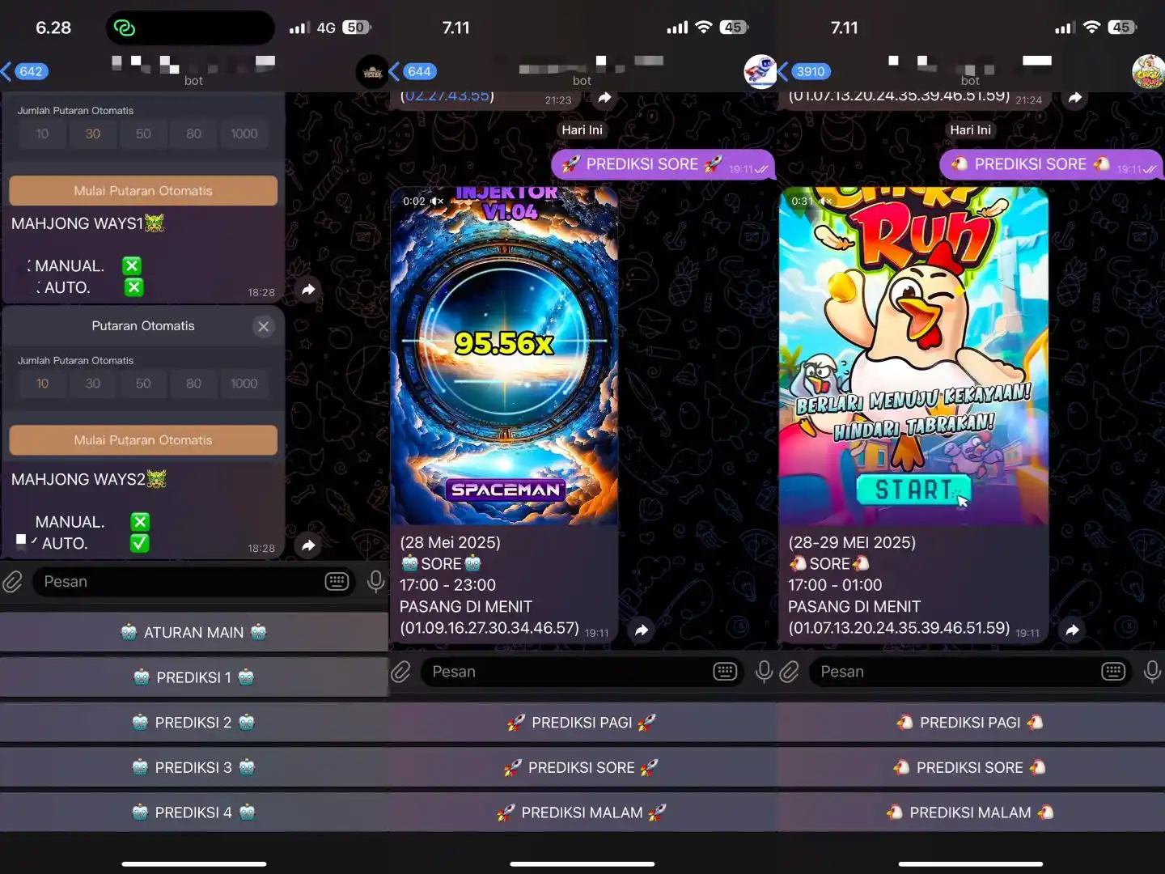
Task: Select 1000 spins in lower Putaran panel
Action: pos(244,384)
